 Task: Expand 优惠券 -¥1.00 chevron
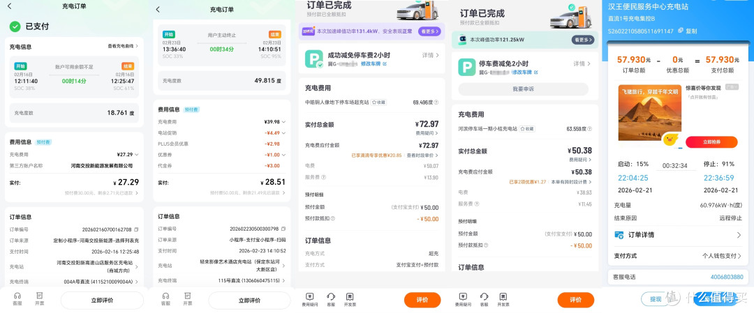283,155
